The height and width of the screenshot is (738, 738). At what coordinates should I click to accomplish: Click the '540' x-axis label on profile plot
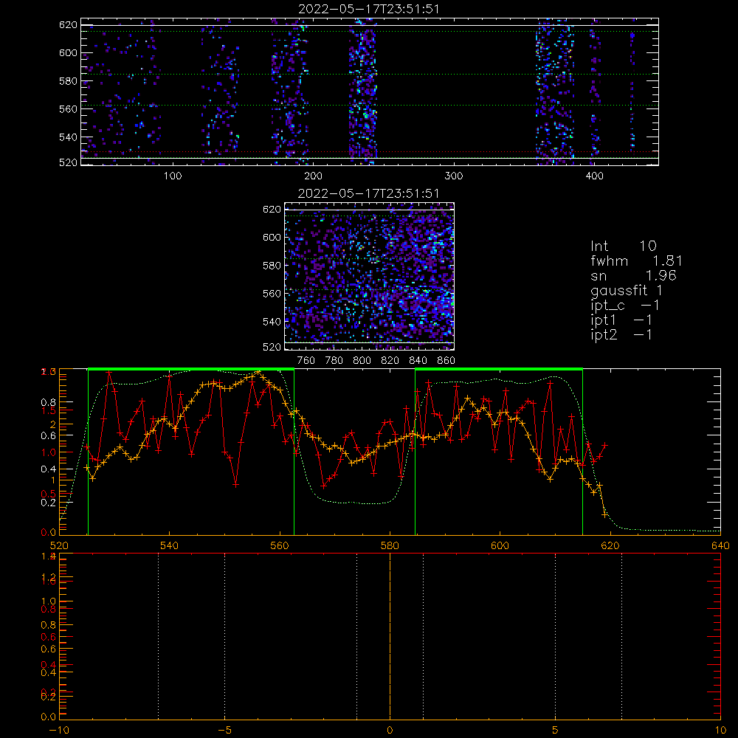(x=170, y=545)
